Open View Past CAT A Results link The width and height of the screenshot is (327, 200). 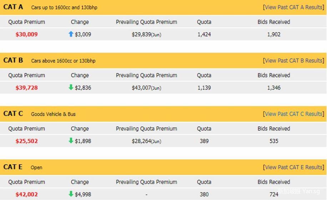[x=293, y=7]
